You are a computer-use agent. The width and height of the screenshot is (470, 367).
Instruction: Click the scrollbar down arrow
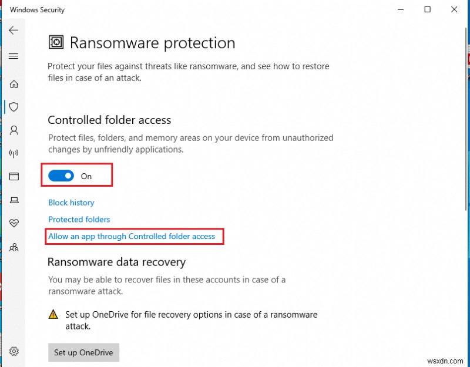[x=466, y=361]
